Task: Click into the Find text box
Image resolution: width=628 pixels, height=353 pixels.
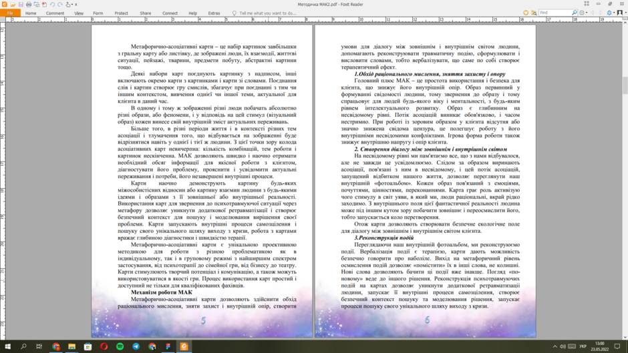Action: 555,13
